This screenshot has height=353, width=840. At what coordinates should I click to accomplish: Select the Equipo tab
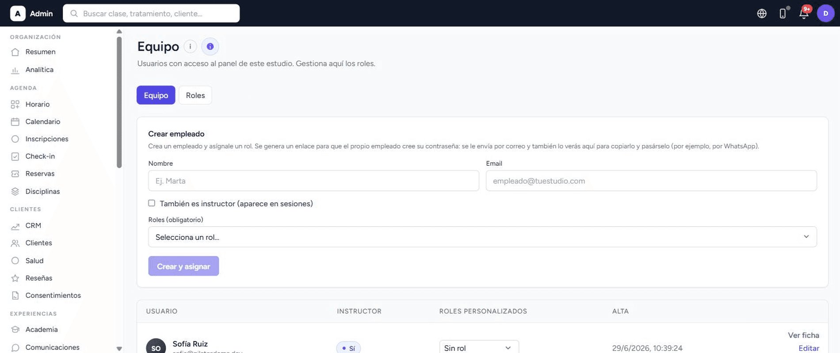tap(156, 95)
